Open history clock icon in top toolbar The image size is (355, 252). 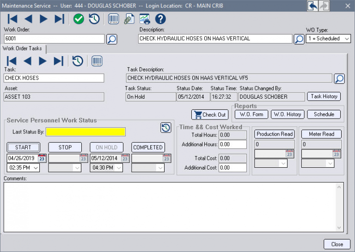coord(94,19)
